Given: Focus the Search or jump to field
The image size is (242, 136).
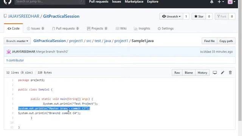Looking at the screenshot, I should pos(50,2).
